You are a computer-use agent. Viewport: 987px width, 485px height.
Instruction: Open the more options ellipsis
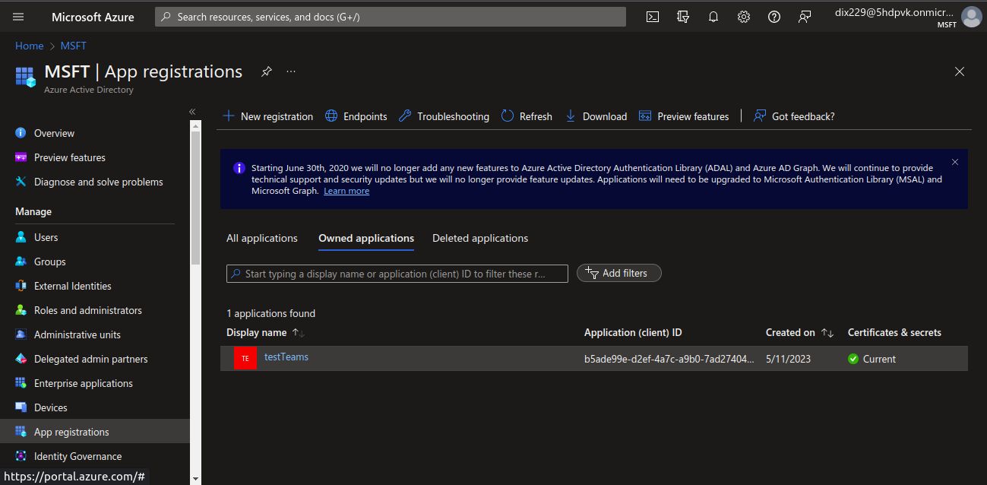[x=291, y=71]
